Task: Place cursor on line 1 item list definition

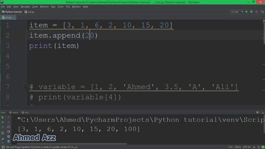Action: pyautogui.click(x=101, y=25)
